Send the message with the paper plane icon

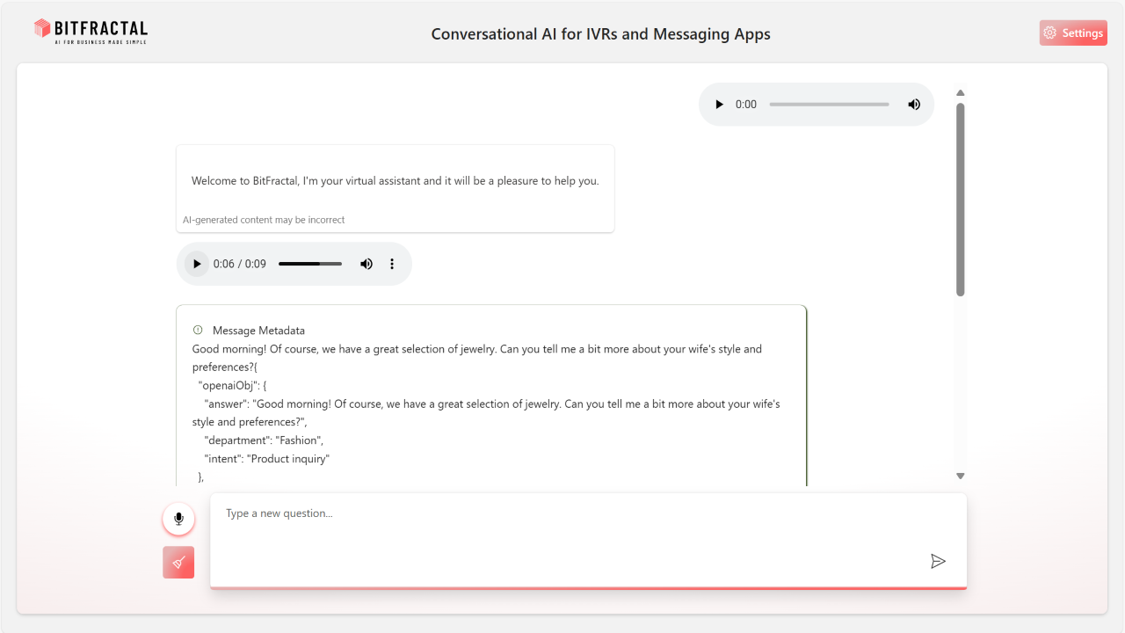click(938, 561)
